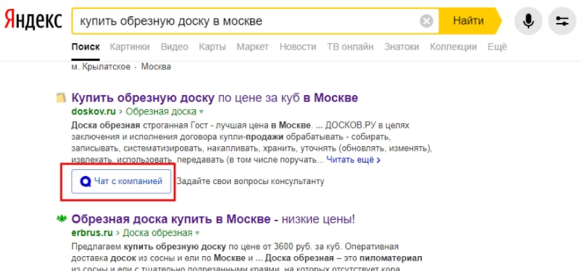
Task: Expand the dropdown arrow after Доска обрезная
Action: click(197, 233)
